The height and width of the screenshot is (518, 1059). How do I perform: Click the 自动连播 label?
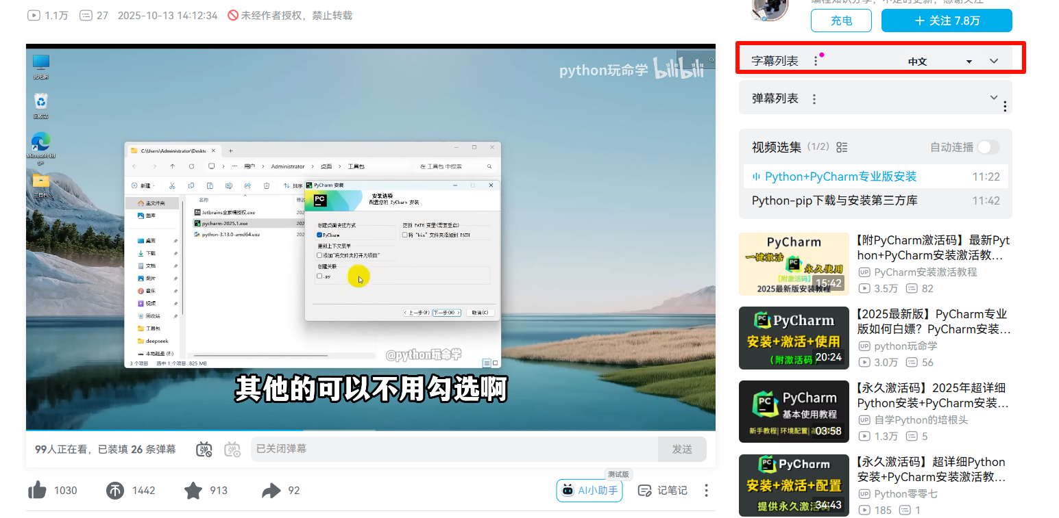click(952, 147)
